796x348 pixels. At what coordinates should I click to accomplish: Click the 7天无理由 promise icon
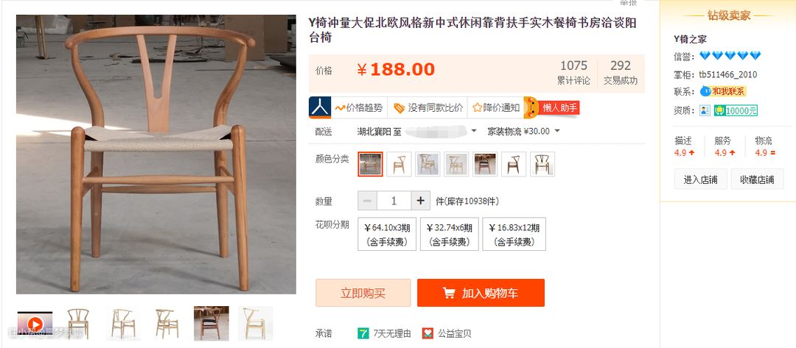point(363,333)
